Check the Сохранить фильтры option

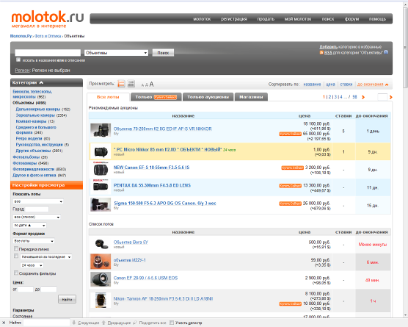[x=16, y=273]
